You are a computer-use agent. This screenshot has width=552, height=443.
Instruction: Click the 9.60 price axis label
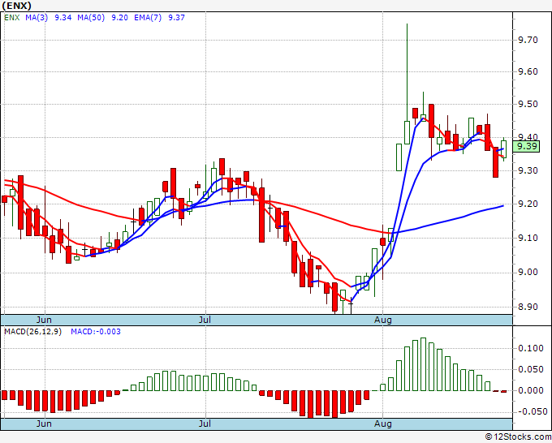[x=528, y=71]
